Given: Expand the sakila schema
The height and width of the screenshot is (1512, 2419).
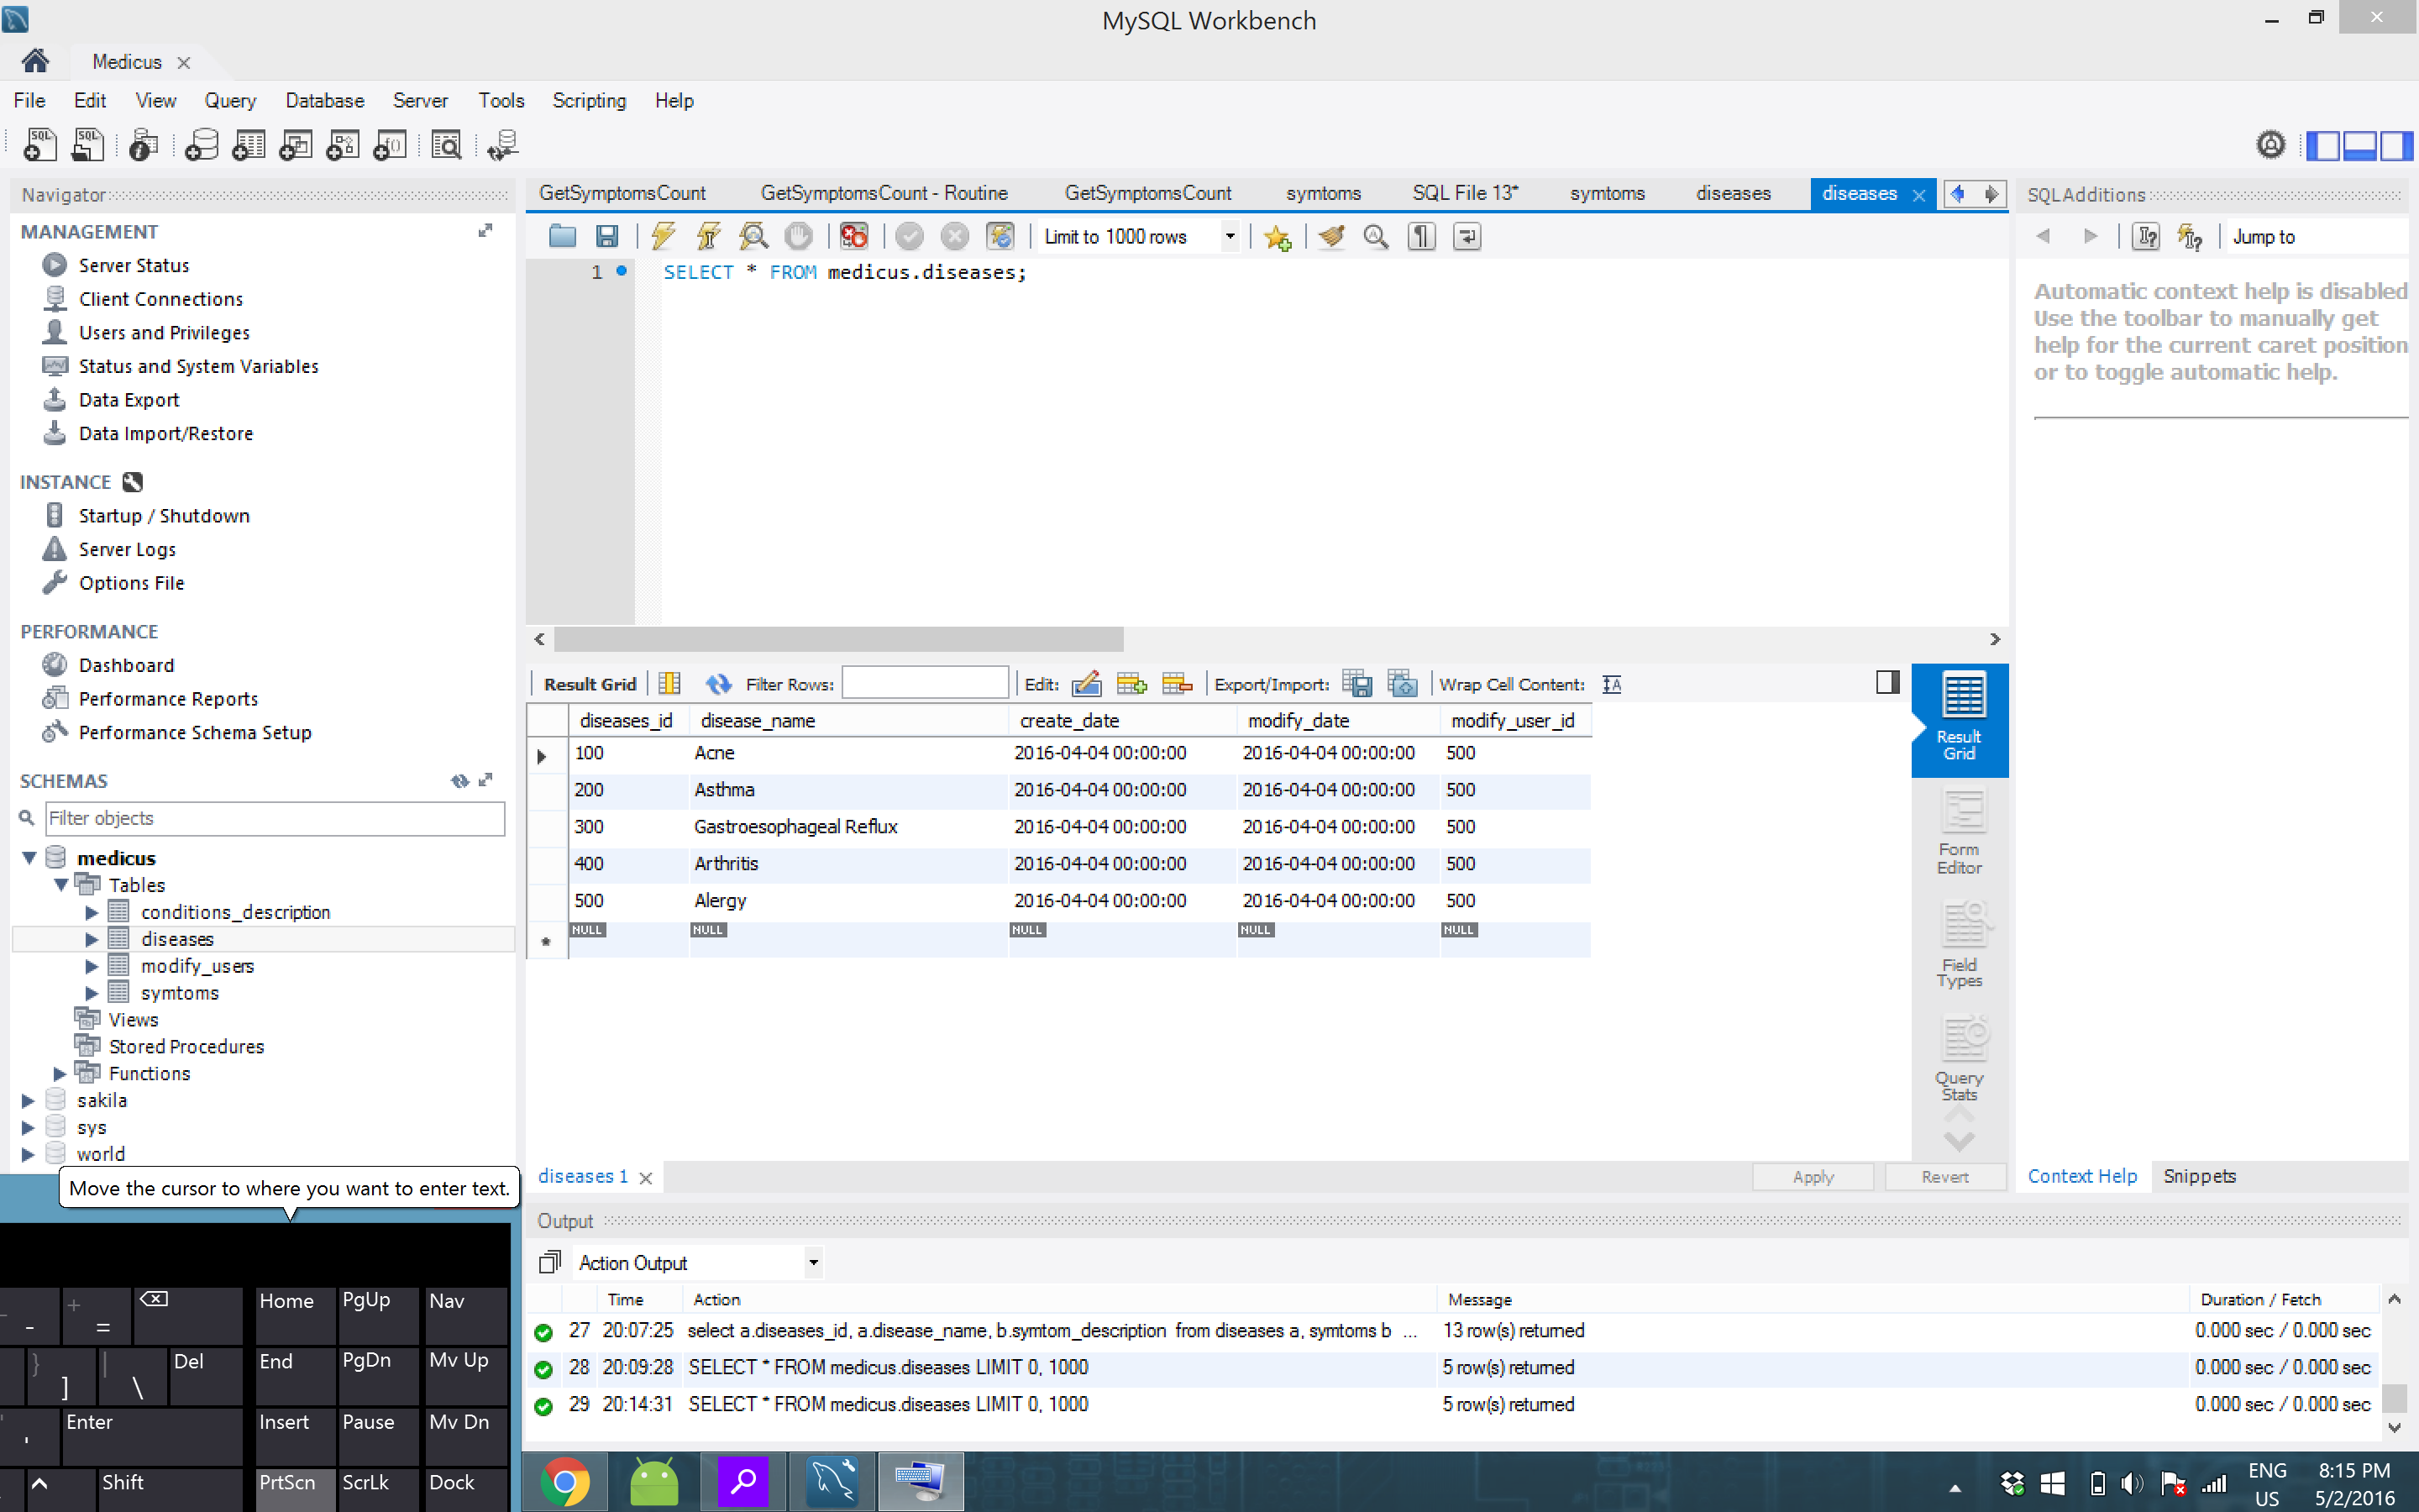Looking at the screenshot, I should (28, 1100).
